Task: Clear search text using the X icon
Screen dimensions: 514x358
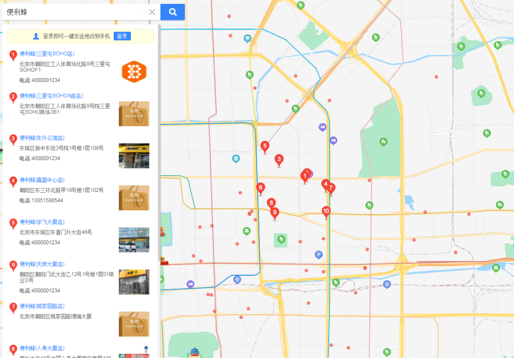Action: tap(152, 12)
